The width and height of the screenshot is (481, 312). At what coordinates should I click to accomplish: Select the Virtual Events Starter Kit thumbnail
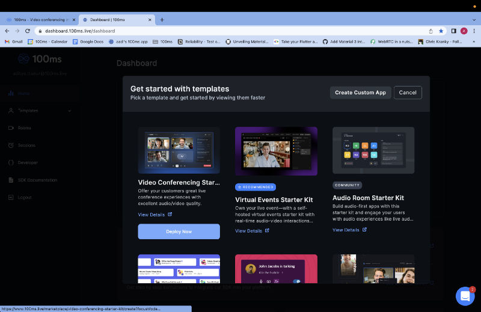pos(276,151)
